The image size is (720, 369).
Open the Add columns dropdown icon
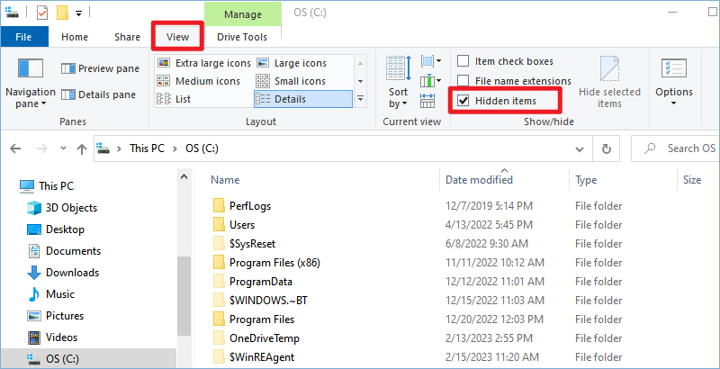(x=431, y=81)
